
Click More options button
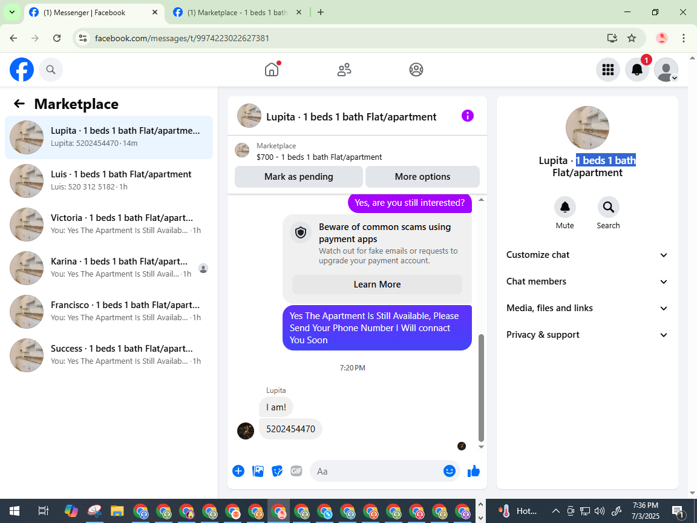click(422, 177)
